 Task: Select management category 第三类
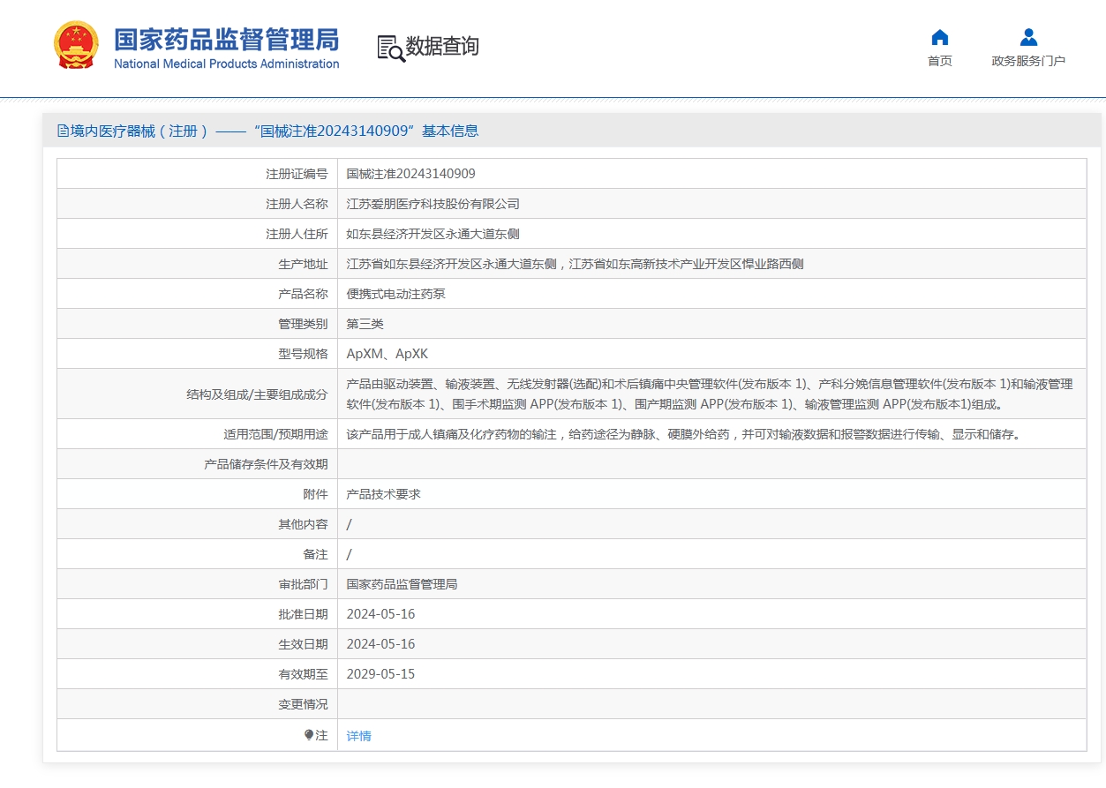(x=365, y=324)
